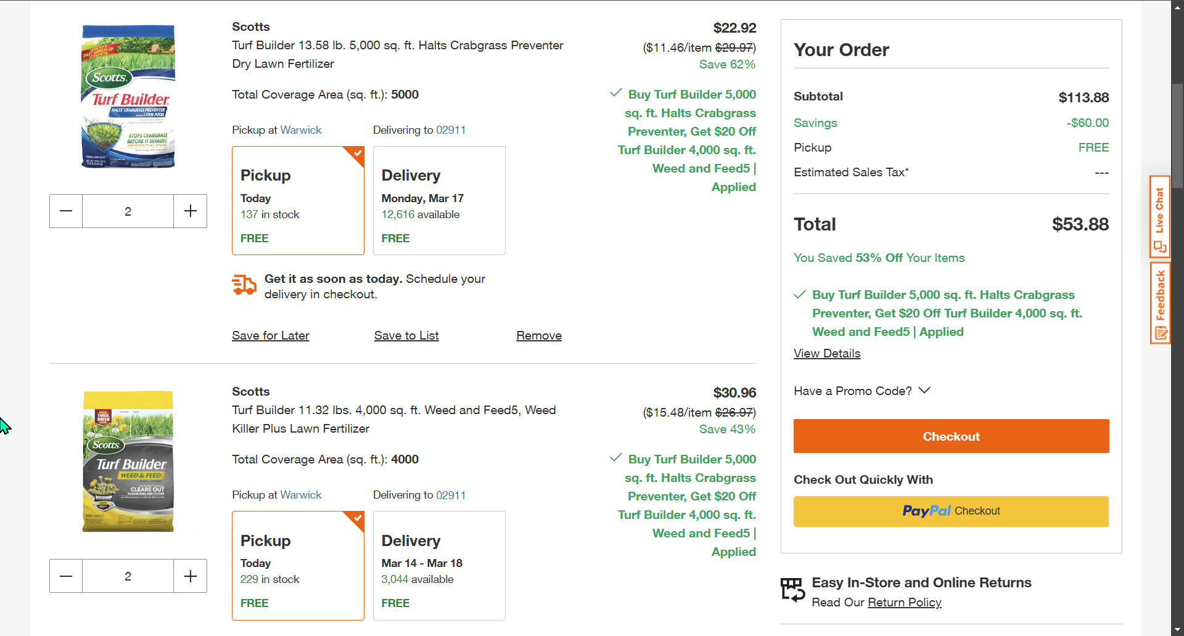
Task: Change pickup store Warwick for first item
Action: pos(301,130)
